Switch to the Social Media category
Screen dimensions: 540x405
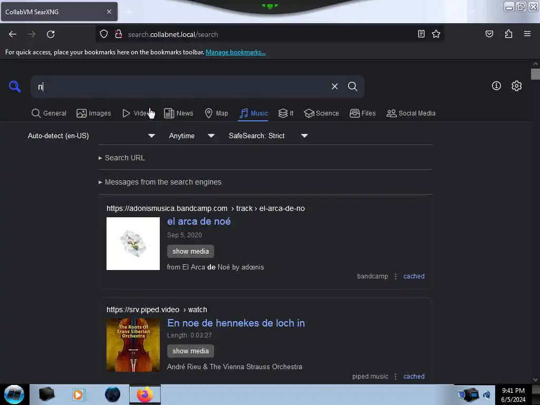pos(411,113)
